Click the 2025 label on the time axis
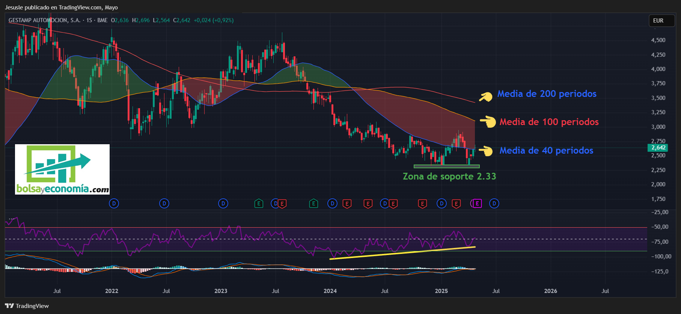Screen dimensions: 681x314 coord(441,291)
